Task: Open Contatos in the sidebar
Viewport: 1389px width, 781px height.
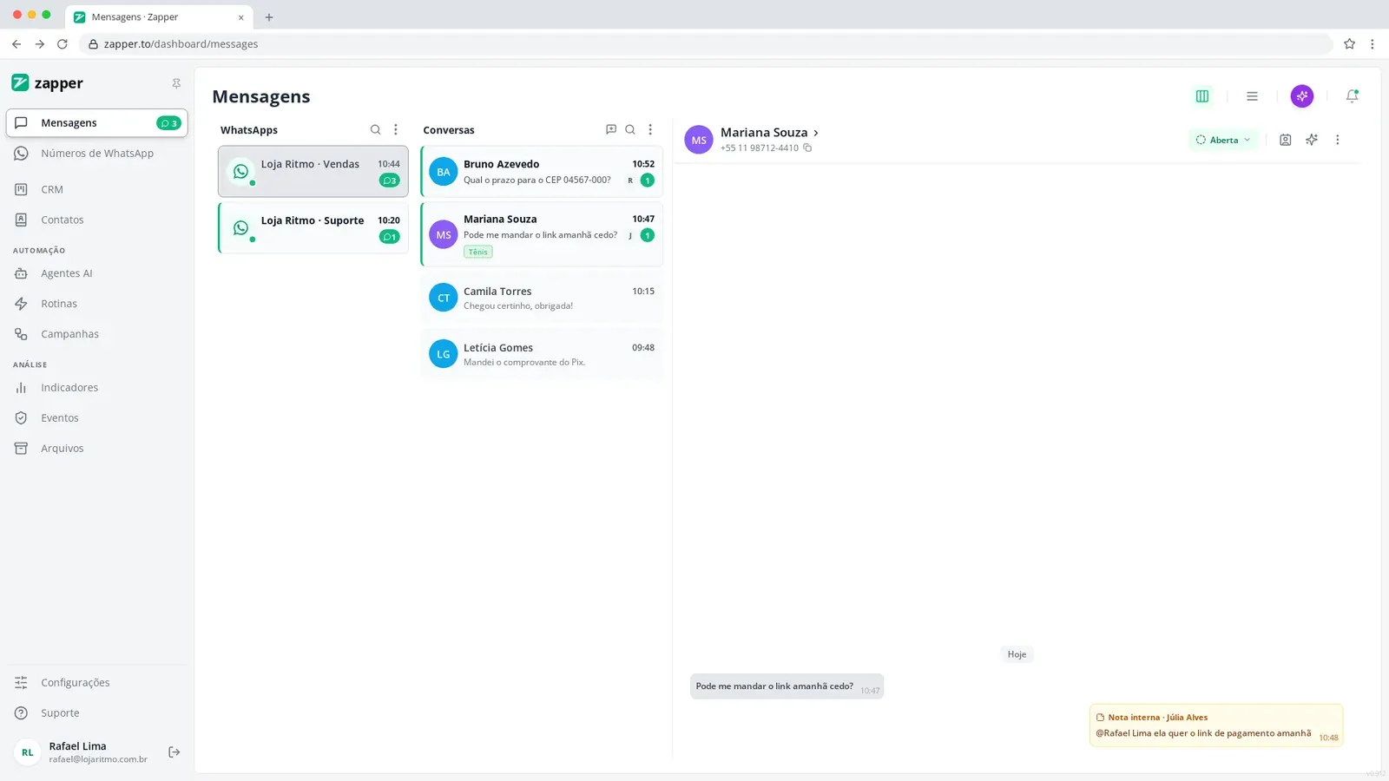Action: coord(96,220)
